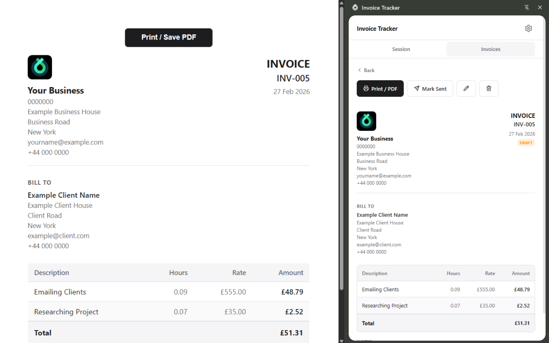Toggle sent status using Mark Sent
The height and width of the screenshot is (343, 549).
(x=430, y=88)
